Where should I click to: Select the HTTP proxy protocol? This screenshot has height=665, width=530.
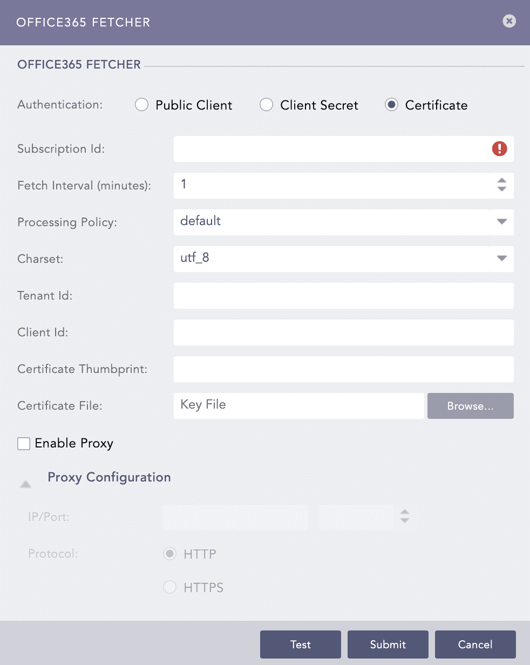(169, 554)
